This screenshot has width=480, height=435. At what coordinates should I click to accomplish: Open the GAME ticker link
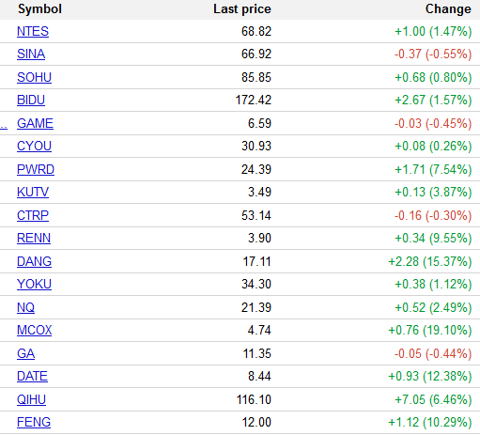click(x=35, y=123)
